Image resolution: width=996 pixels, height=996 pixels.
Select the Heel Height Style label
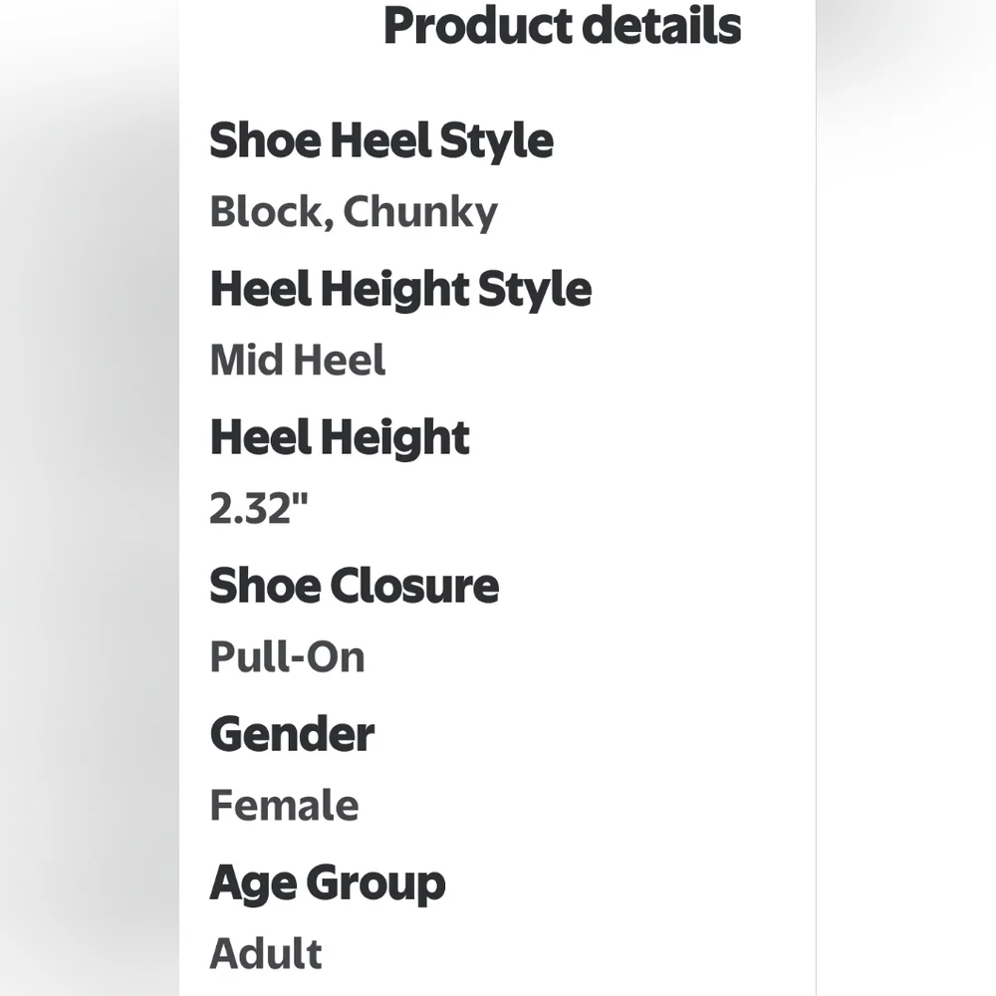(399, 290)
